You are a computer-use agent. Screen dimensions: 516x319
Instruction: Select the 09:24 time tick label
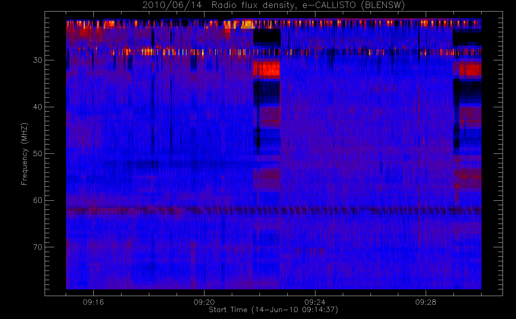(x=315, y=302)
